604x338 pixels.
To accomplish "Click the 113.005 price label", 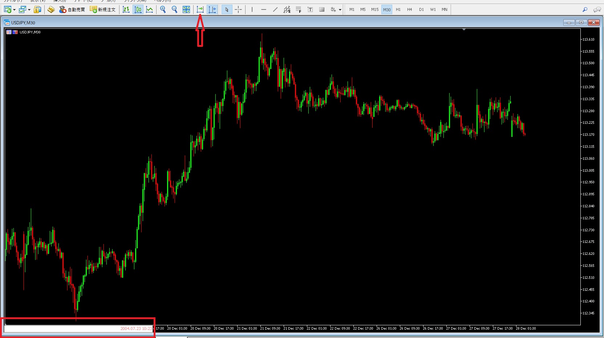I will pos(588,170).
